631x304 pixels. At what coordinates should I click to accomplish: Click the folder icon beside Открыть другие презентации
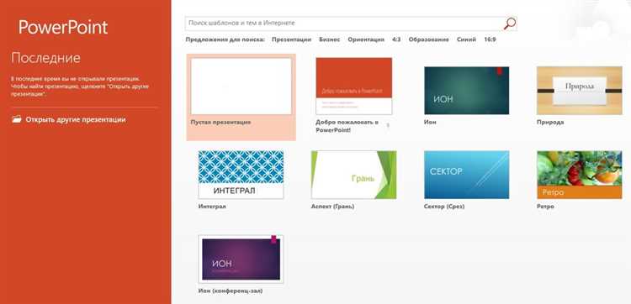17,119
